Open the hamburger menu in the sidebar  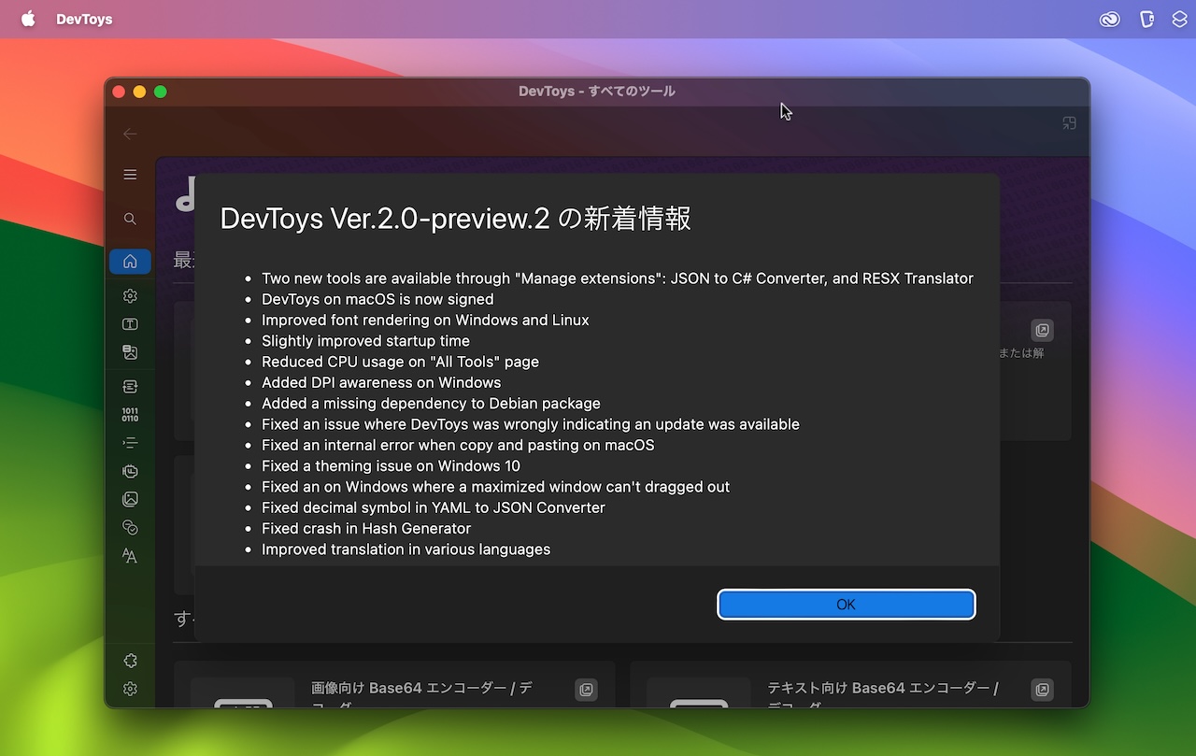(130, 175)
